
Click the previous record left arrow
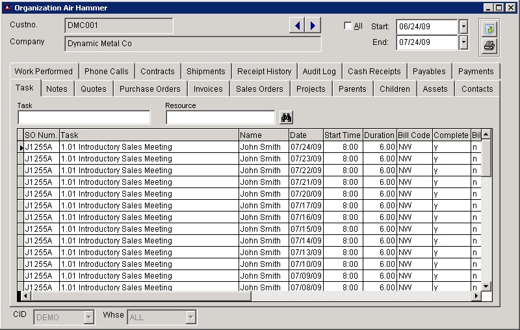297,25
